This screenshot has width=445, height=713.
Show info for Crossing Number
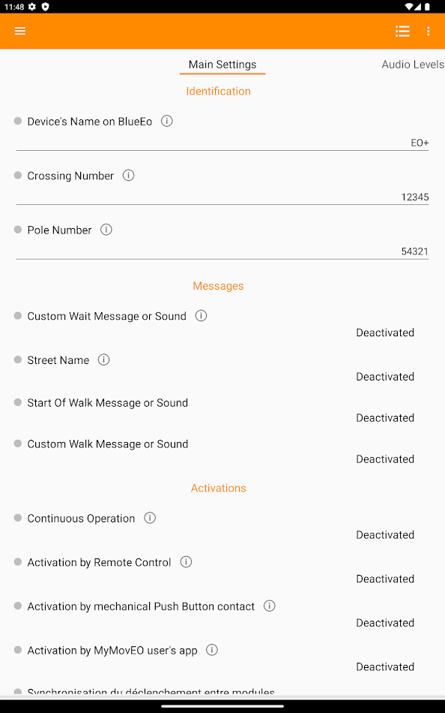pos(129,176)
